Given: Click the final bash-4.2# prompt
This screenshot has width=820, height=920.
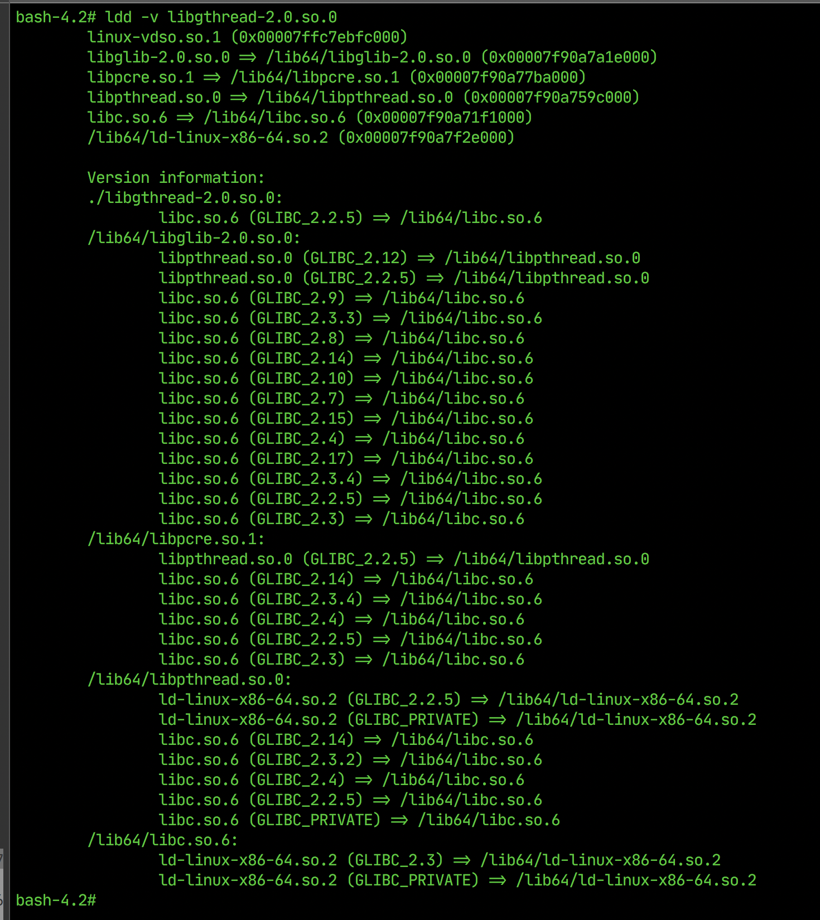Looking at the screenshot, I should (56, 900).
